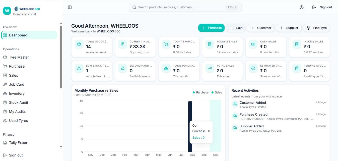Image resolution: width=338 pixels, height=161 pixels.
Task: Go to Inventory in the sidebar
Action: [x=29, y=93]
